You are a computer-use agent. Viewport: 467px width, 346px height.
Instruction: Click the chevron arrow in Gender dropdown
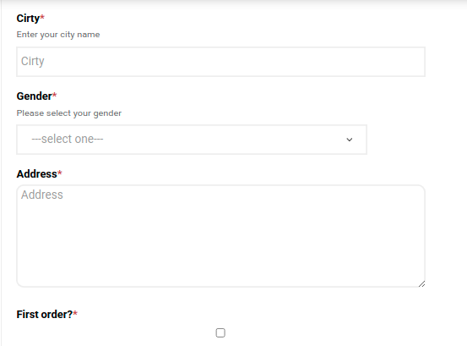[x=350, y=140]
